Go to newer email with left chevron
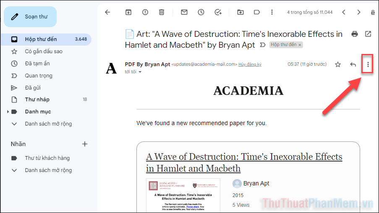The height and width of the screenshot is (213, 379). [344, 12]
